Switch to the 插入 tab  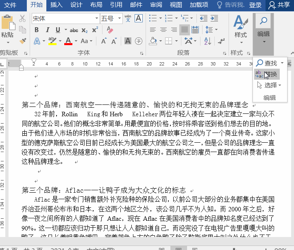(57, 5)
